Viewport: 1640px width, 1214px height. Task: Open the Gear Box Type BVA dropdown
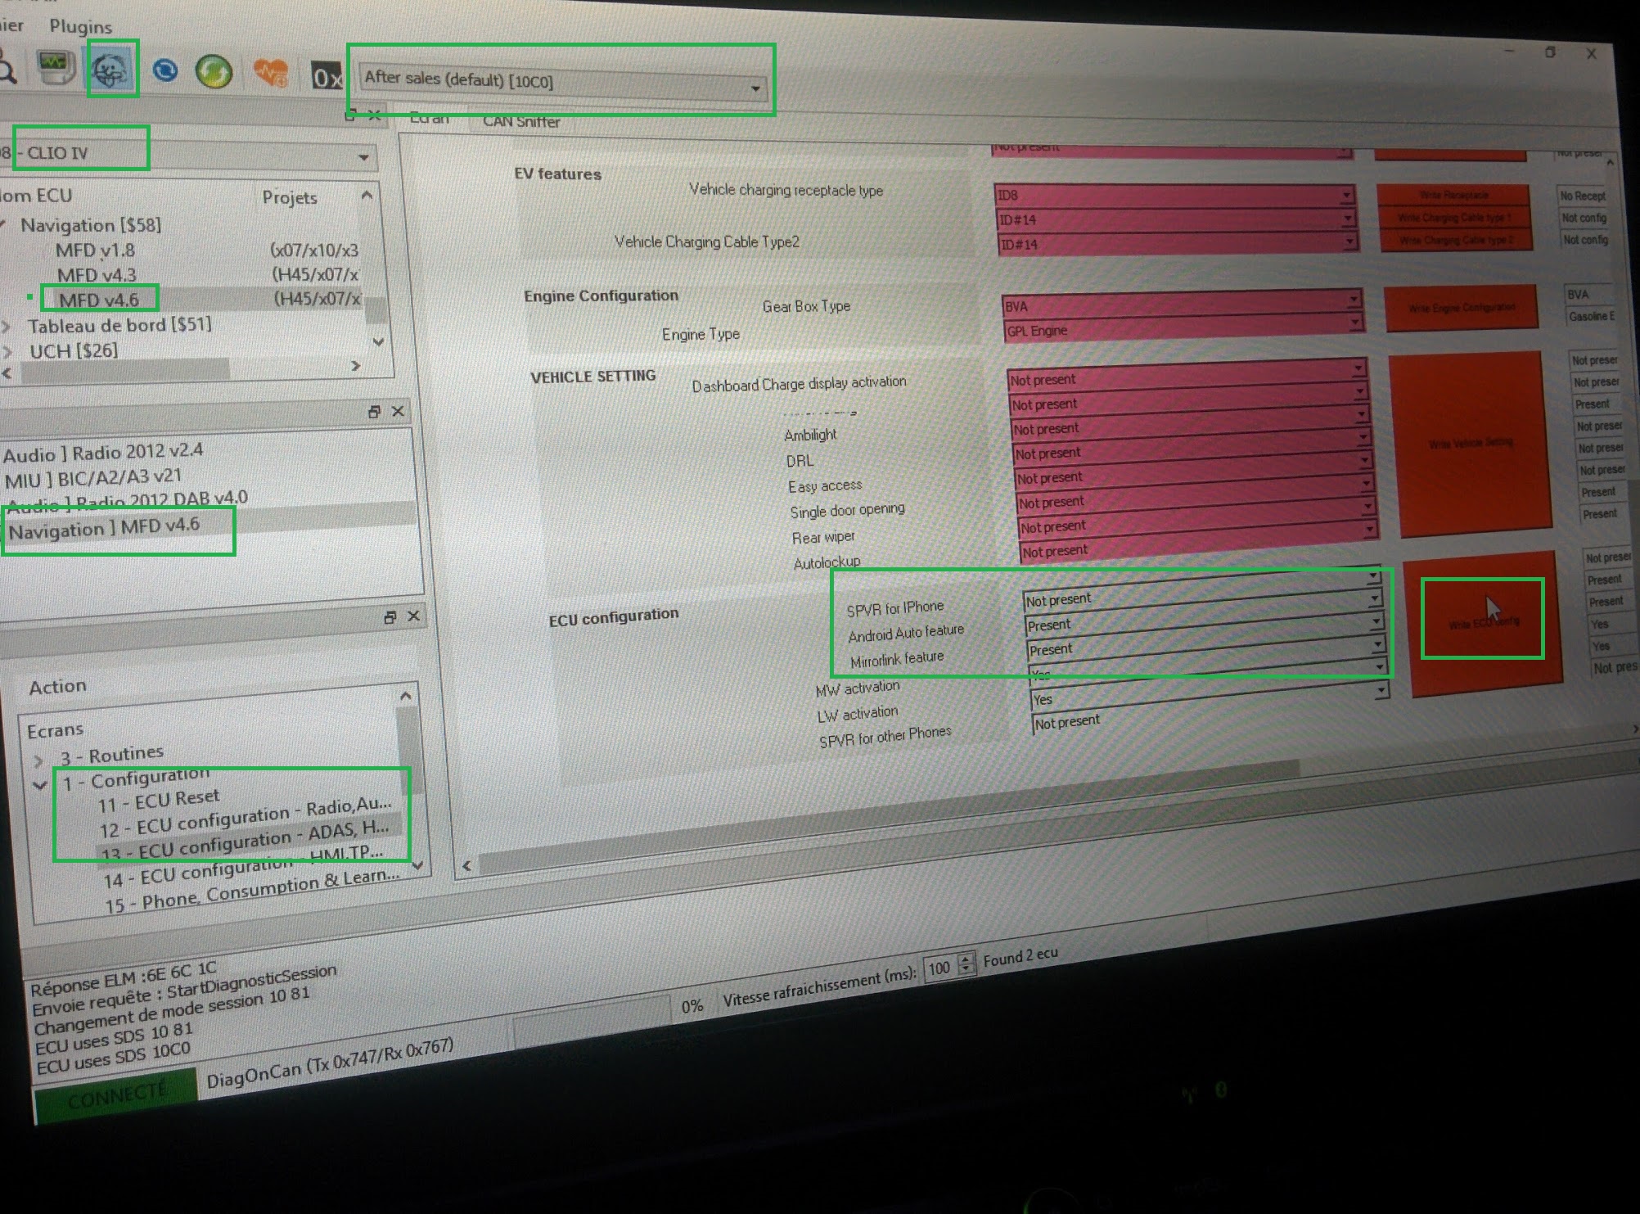pyautogui.click(x=1182, y=304)
